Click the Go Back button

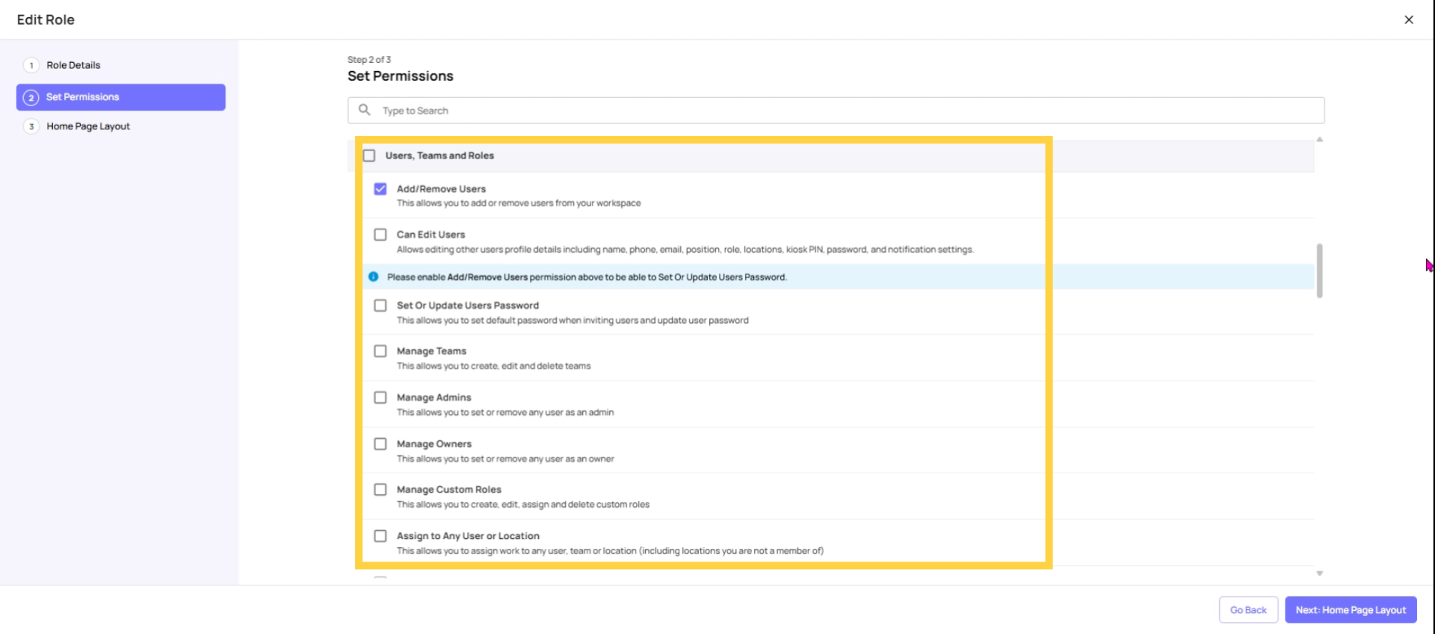1248,610
